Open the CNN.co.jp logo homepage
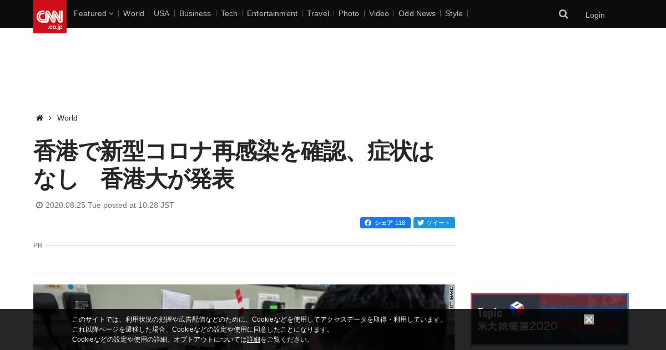666x350 pixels. click(x=50, y=17)
